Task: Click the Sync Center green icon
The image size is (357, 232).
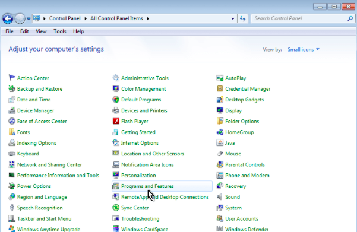Action: tap(116, 208)
